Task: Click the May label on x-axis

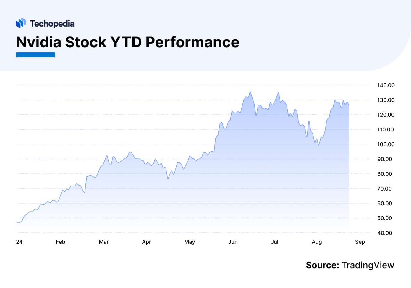Action: coord(190,242)
